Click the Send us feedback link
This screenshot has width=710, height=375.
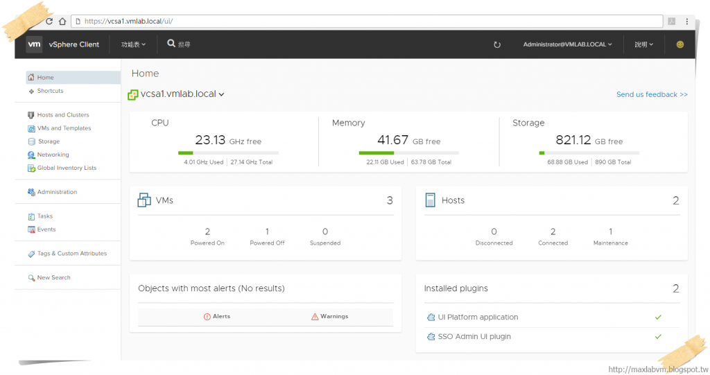point(652,94)
